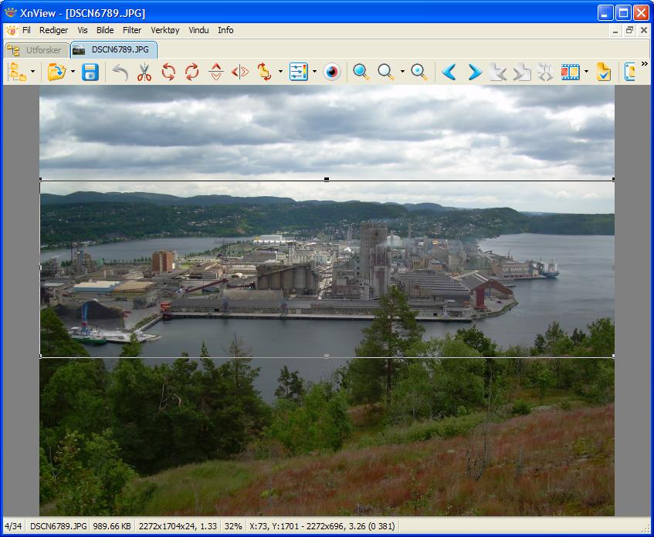Click the tag file checkmark icon
This screenshot has width=654, height=537.
tap(604, 72)
